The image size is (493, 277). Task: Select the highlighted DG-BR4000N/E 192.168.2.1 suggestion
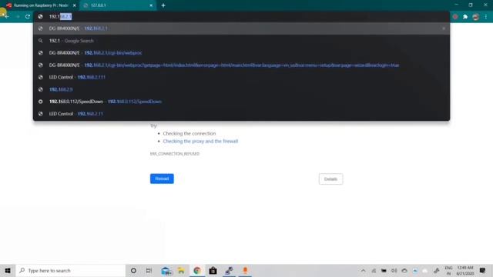pos(241,28)
